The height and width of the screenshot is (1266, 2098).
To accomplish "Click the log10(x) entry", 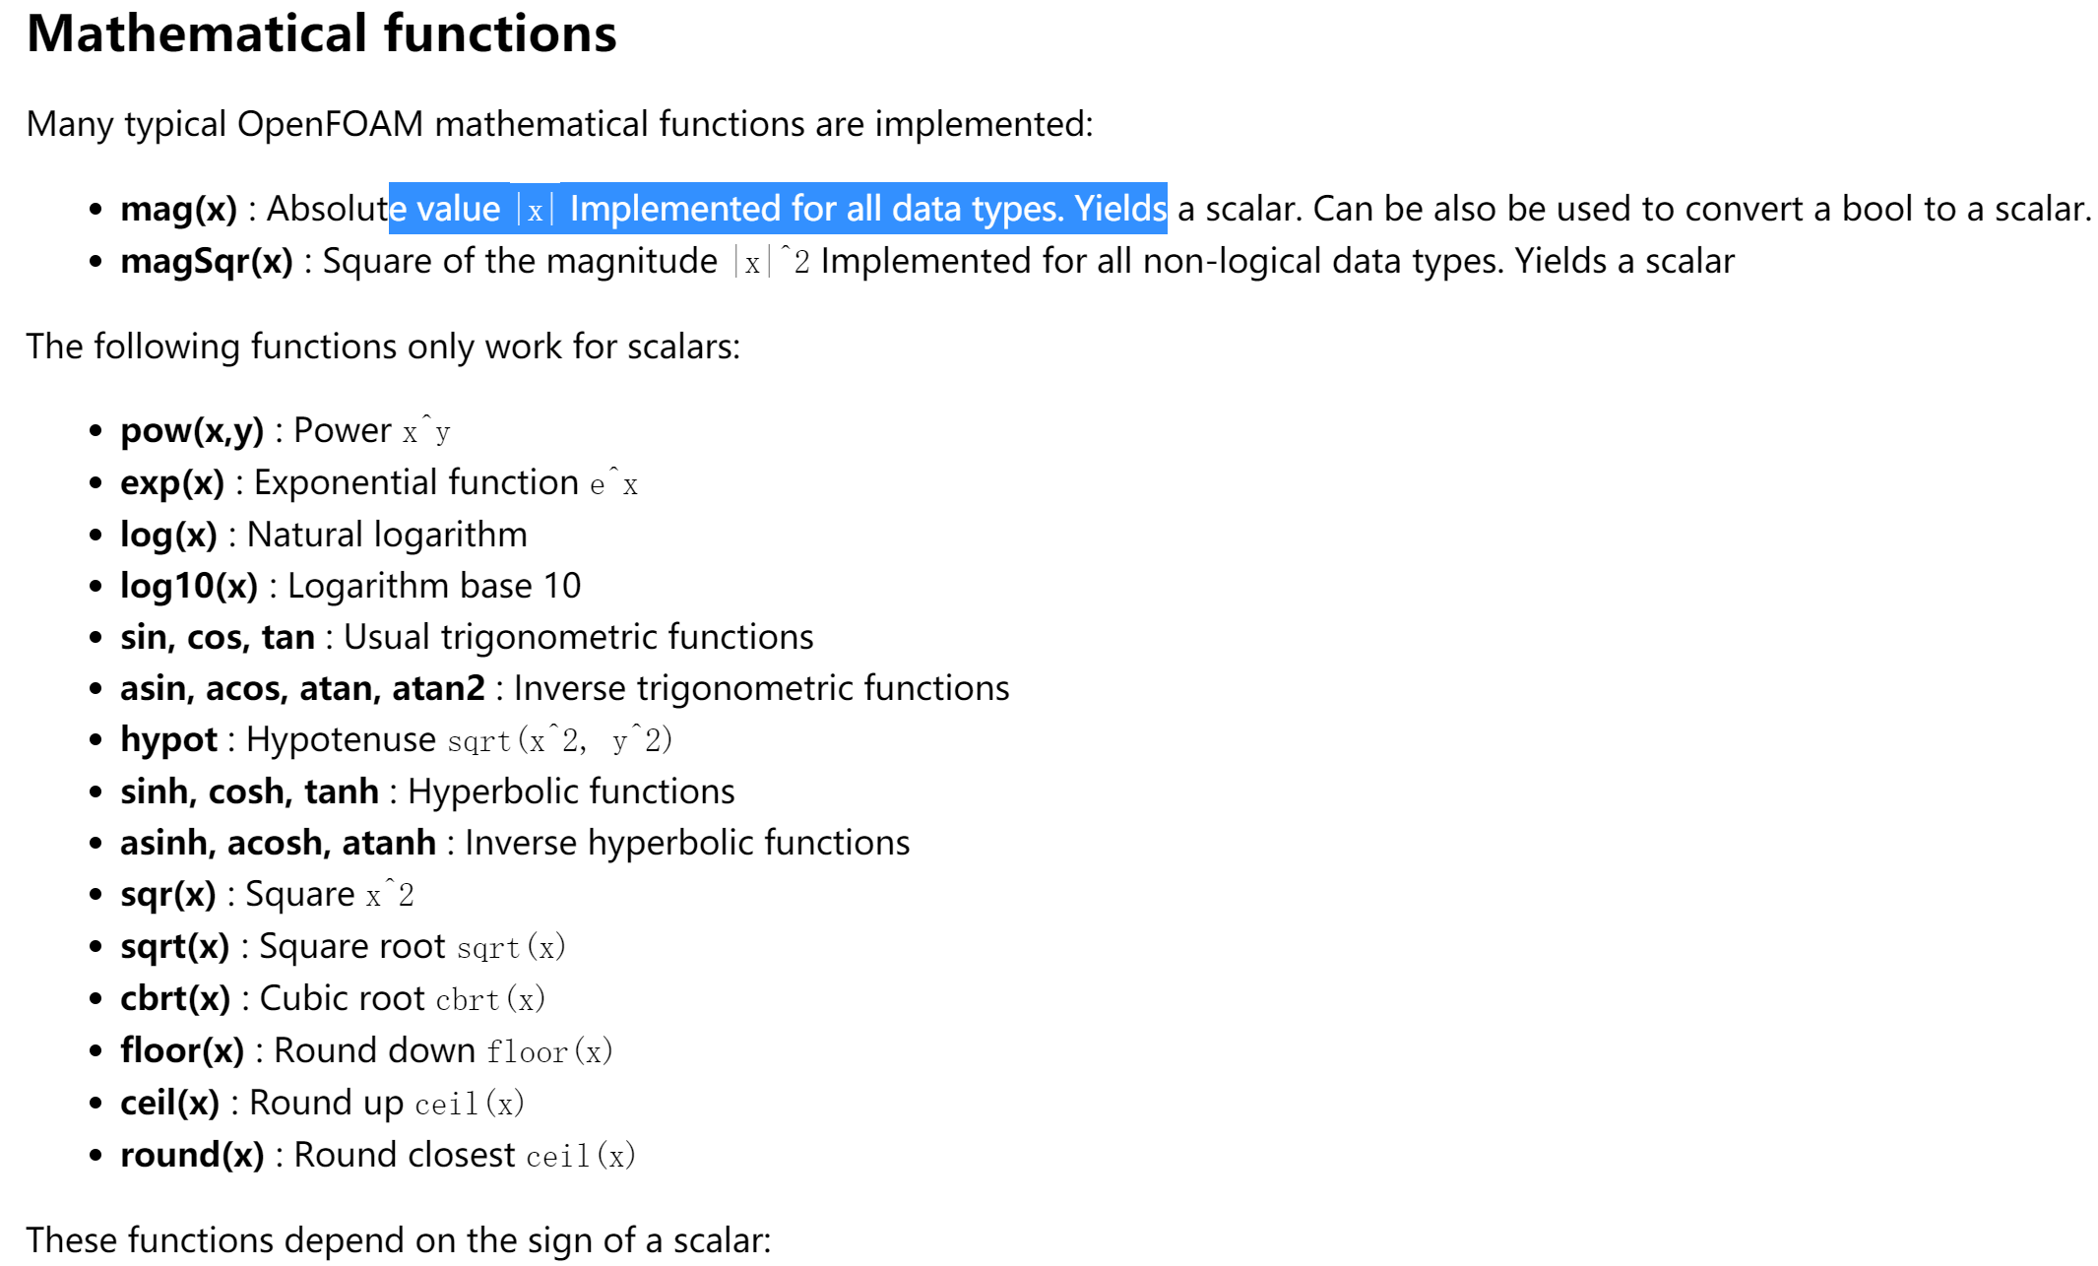I will pyautogui.click(x=350, y=586).
